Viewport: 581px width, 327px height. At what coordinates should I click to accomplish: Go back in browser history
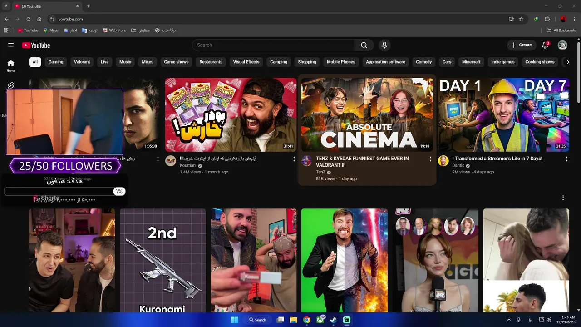pos(6,19)
